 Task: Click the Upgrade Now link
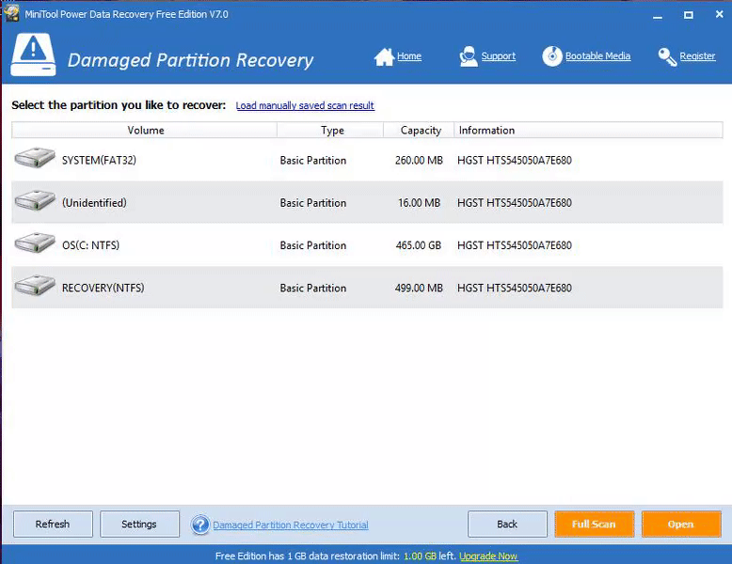[488, 556]
